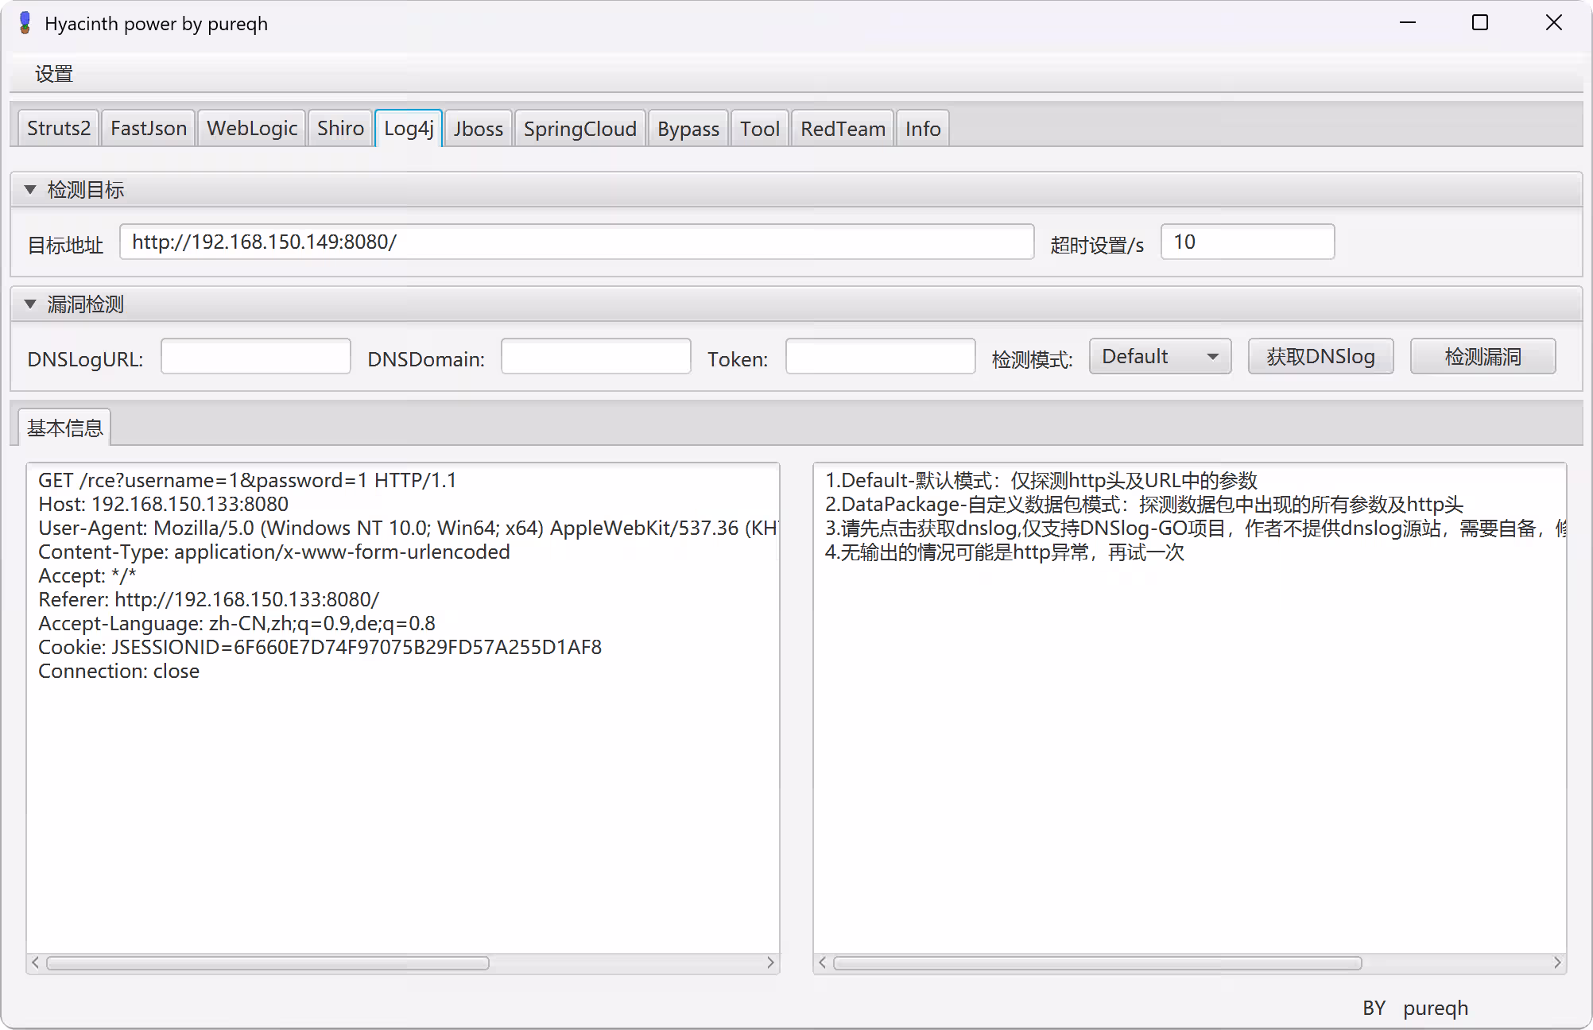Click the DNSLogURL input field
The height and width of the screenshot is (1030, 1593).
[255, 356]
